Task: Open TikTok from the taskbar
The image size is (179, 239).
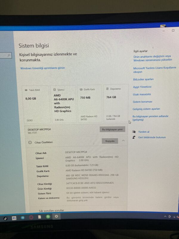Action: point(5,219)
